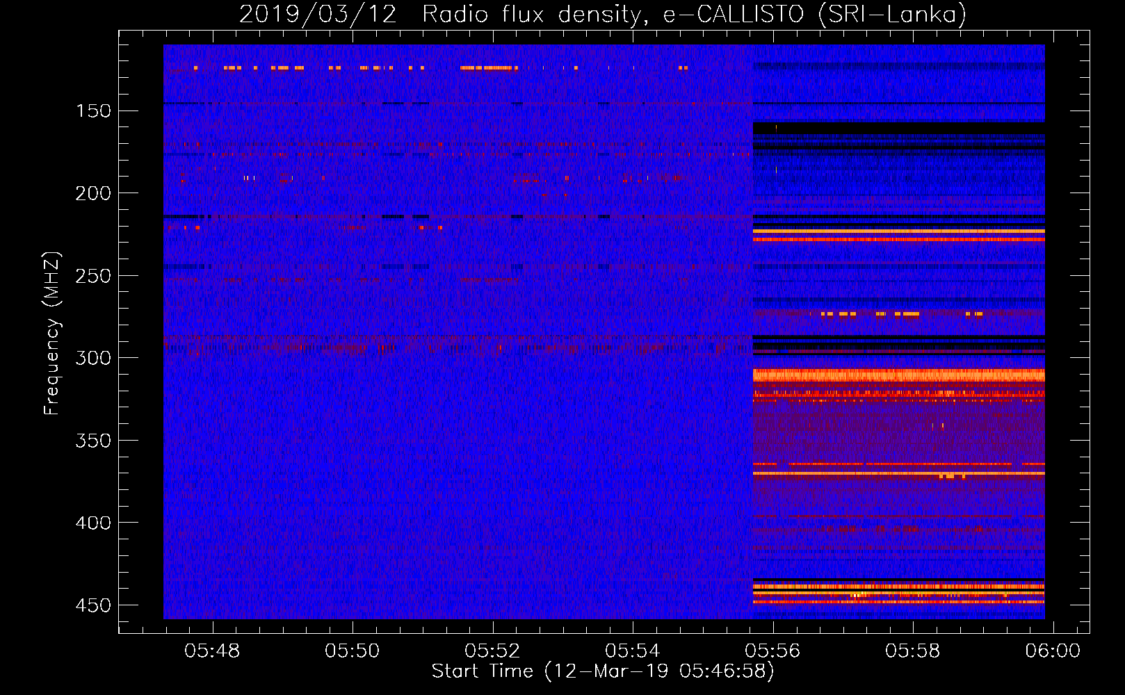
Task: Click the 05:50 time tick label
Action: [x=353, y=651]
